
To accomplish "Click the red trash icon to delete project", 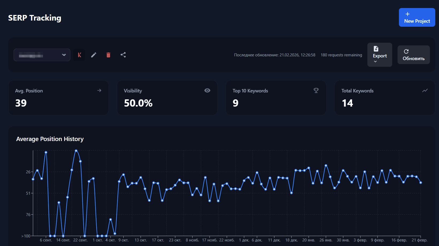I will point(108,55).
